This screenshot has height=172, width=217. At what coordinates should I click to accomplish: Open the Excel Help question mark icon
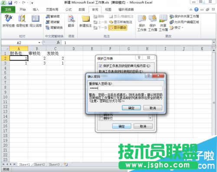coord(196,10)
